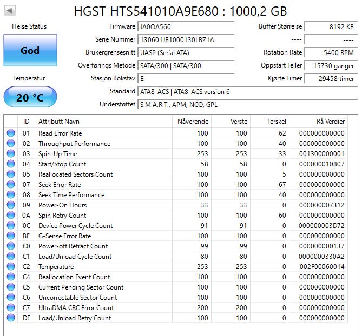Screen dimensions: 362x336
Task: Click the Nåverende column header
Action: pyautogui.click(x=193, y=121)
